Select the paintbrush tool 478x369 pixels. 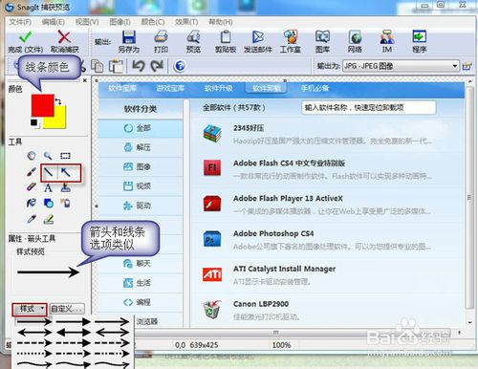pos(32,172)
